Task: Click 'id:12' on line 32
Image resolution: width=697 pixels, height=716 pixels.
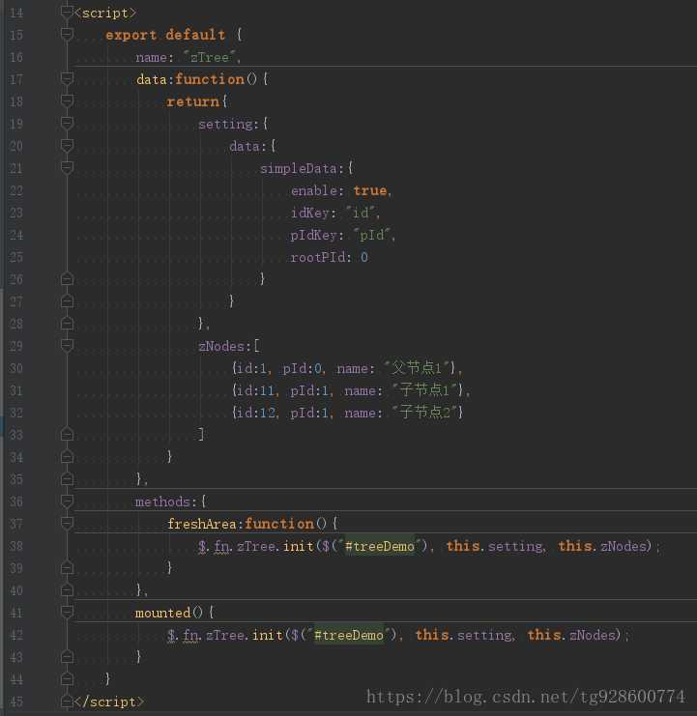Action: [256, 413]
